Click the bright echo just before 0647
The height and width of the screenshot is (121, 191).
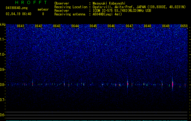tap(128, 83)
